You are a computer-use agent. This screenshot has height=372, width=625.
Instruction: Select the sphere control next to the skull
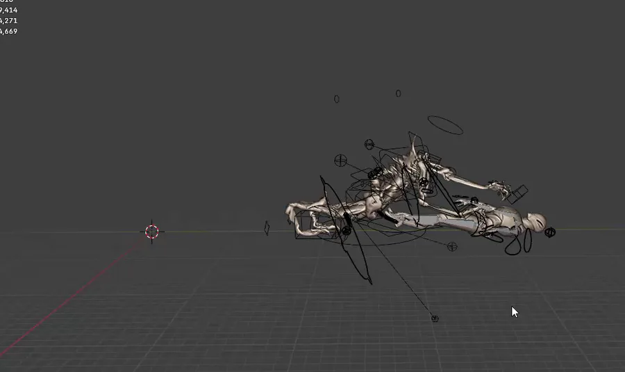click(x=550, y=232)
